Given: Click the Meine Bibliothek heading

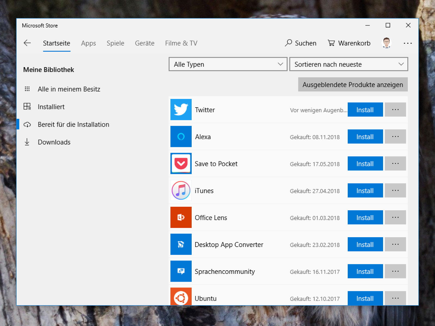Looking at the screenshot, I should point(49,70).
